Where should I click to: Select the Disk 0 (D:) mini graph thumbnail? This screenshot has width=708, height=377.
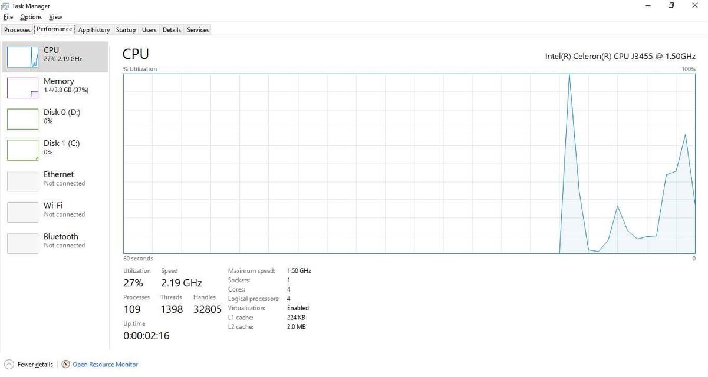(x=22, y=118)
